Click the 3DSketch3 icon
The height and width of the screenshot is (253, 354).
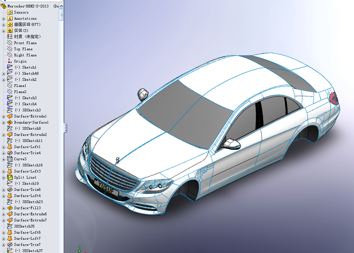[10, 110]
